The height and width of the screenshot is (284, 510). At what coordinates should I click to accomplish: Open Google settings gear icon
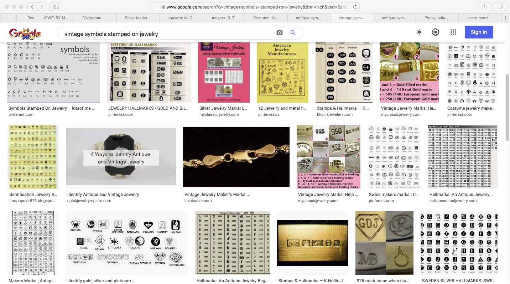[436, 32]
